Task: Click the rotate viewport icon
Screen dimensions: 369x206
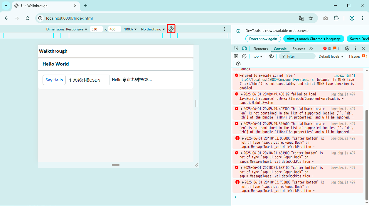Action: click(171, 29)
